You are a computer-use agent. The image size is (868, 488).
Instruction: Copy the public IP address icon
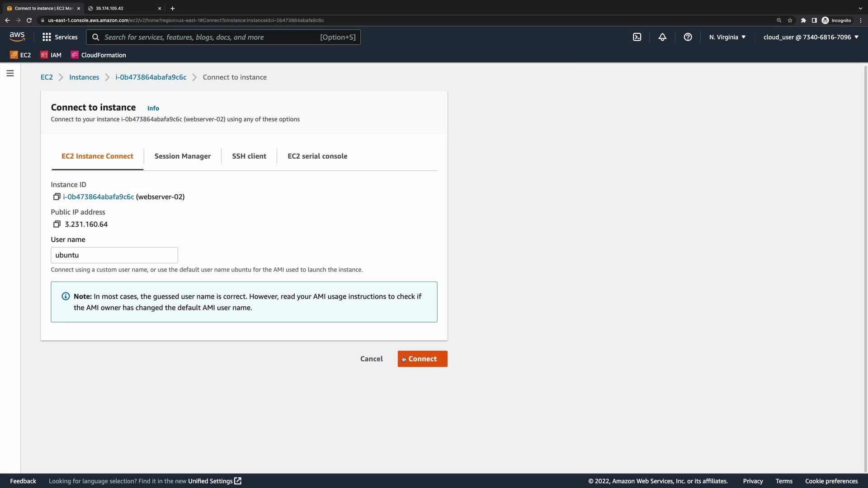coord(57,224)
